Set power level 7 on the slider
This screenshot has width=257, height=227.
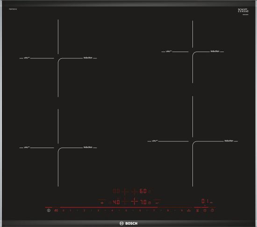[x=154, y=211]
